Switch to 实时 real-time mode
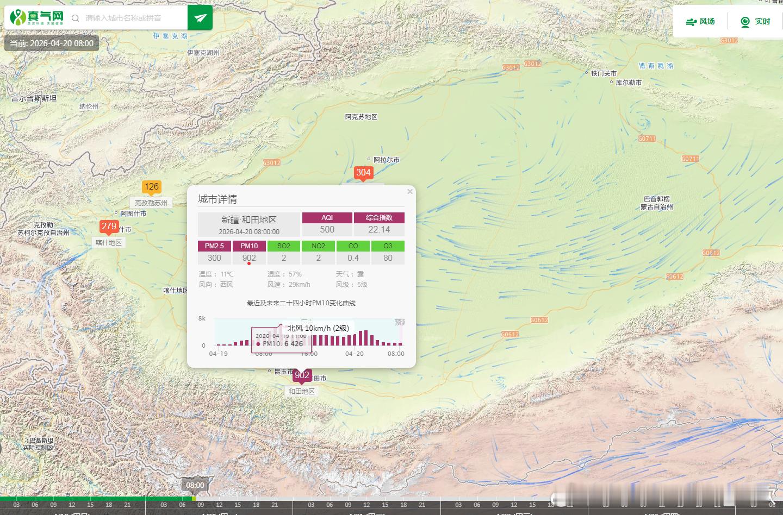This screenshot has height=515, width=783. [756, 22]
